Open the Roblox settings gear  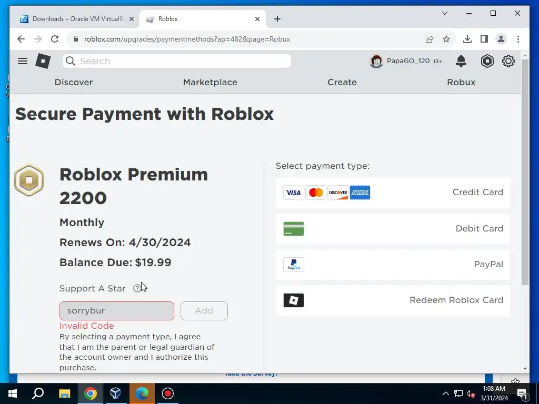tap(508, 61)
